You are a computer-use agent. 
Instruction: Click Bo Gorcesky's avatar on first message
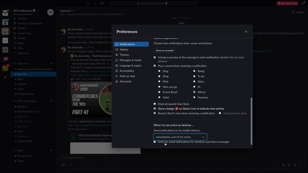[63, 31]
